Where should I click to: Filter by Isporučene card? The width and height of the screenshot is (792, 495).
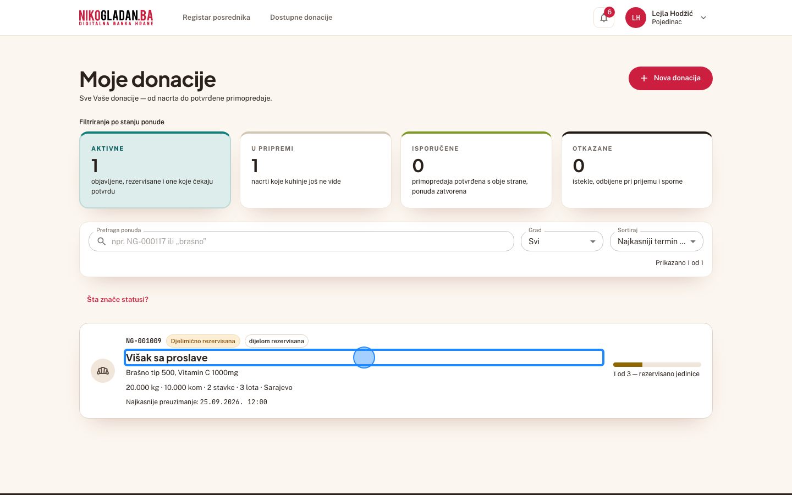point(476,170)
